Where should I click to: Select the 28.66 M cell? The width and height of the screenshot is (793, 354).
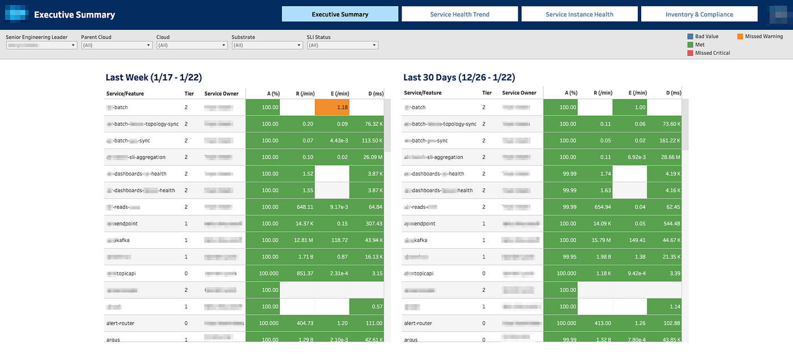pyautogui.click(x=664, y=157)
